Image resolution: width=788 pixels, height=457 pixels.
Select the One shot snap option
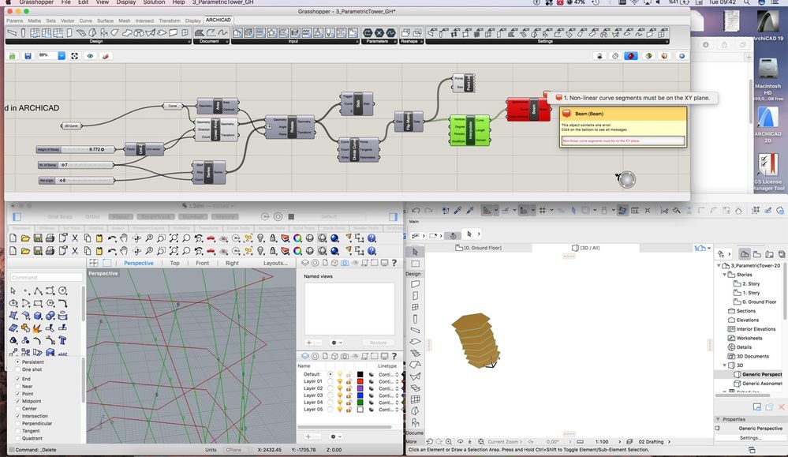18,369
